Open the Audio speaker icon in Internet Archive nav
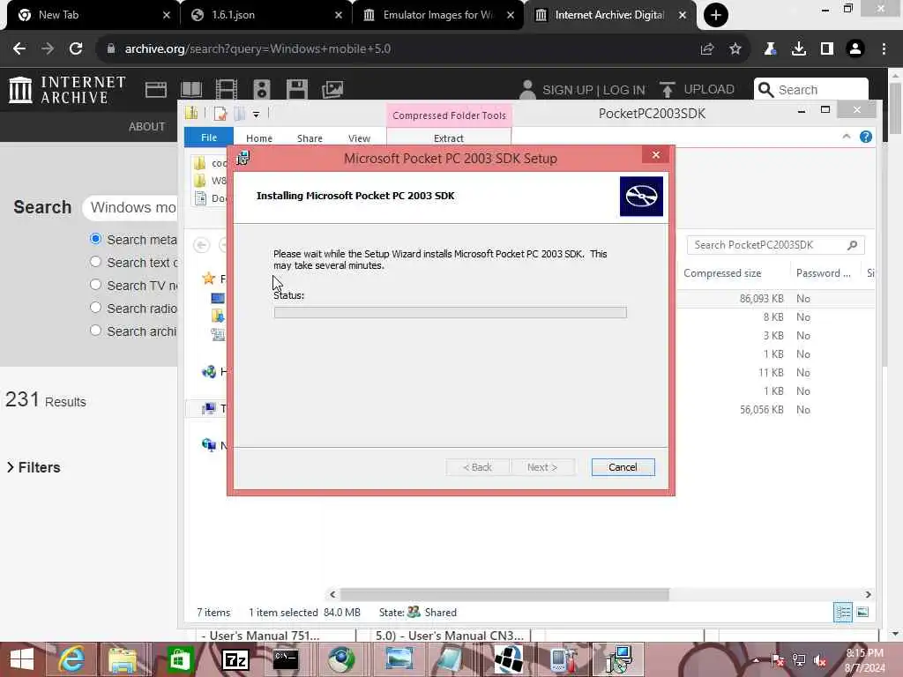Viewport: 903px width, 677px height. pos(261,90)
